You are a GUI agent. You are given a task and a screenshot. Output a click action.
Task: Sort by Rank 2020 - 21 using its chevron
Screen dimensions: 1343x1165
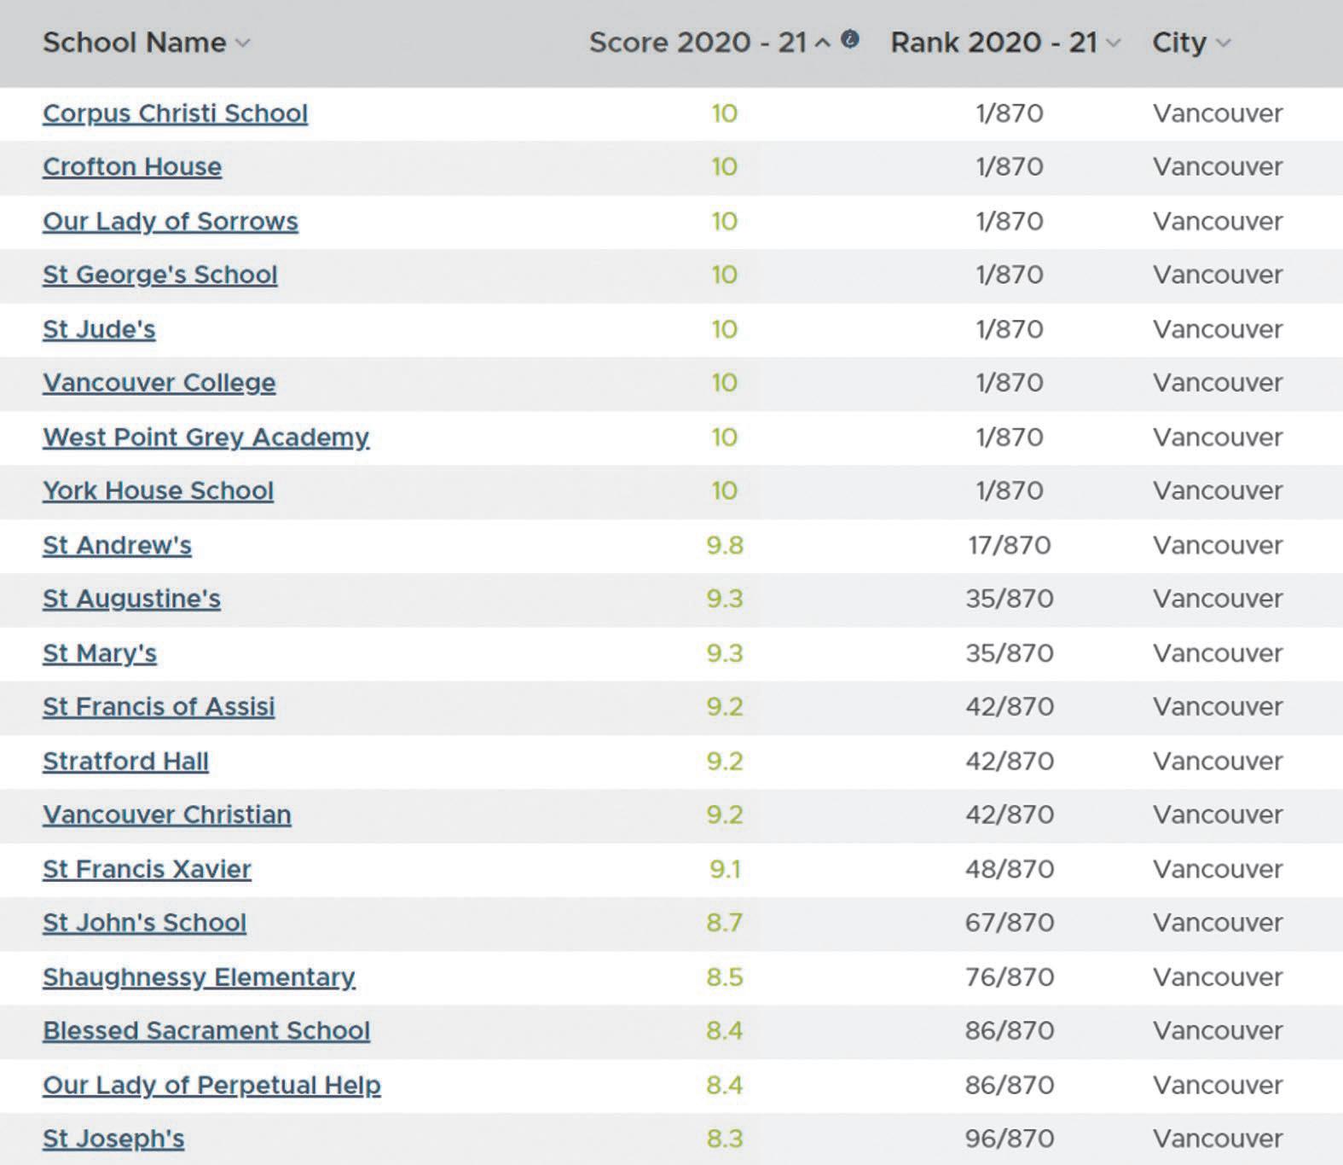tap(1113, 43)
